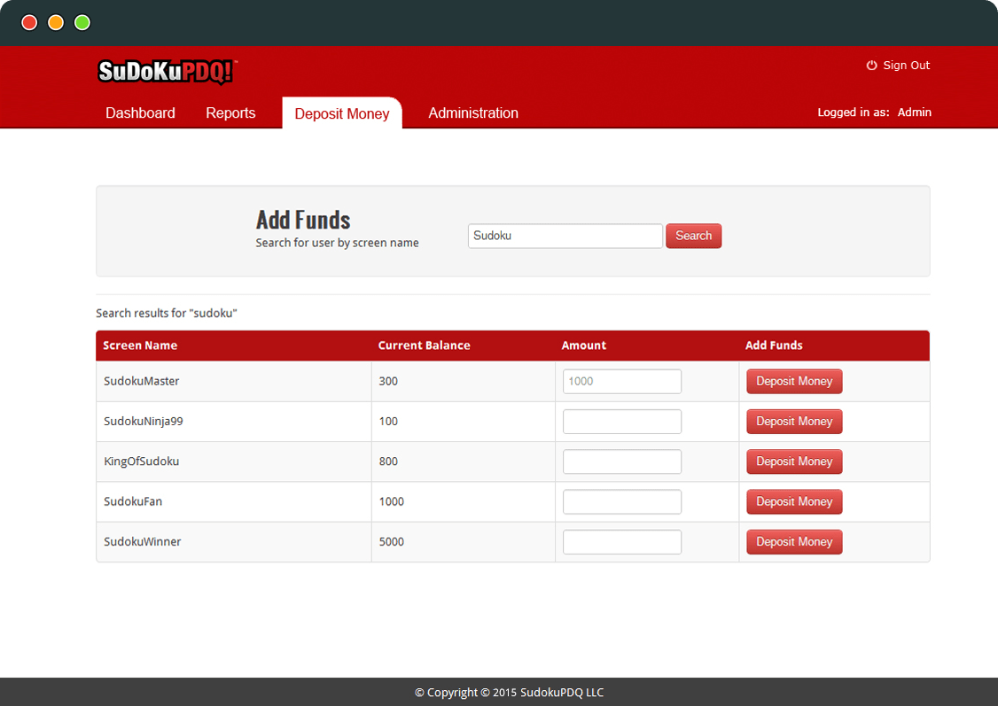The height and width of the screenshot is (706, 998).
Task: Click the Add Funds heading
Action: tap(303, 220)
